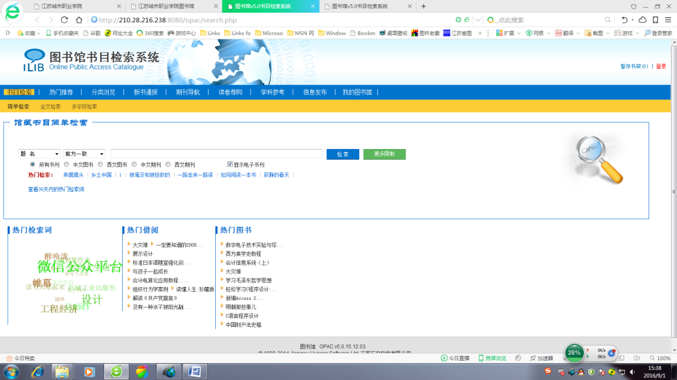Toggle the 显示电子书刊 checkbox
677x380 pixels.
pos(230,164)
